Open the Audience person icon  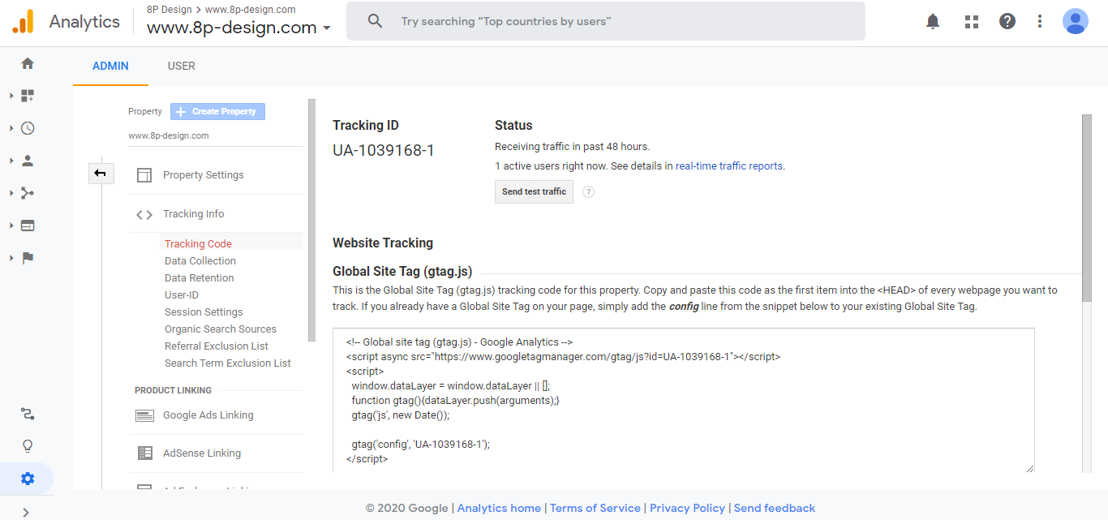[x=28, y=161]
